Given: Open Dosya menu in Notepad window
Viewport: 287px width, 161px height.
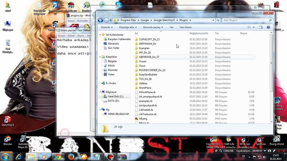Looking at the screenshot, I should coord(61,36).
